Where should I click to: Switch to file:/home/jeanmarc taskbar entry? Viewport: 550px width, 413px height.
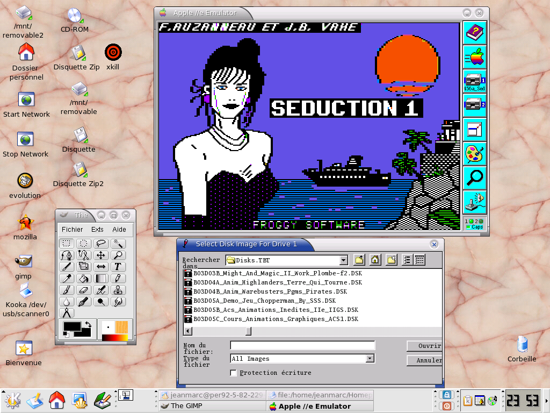320,395
